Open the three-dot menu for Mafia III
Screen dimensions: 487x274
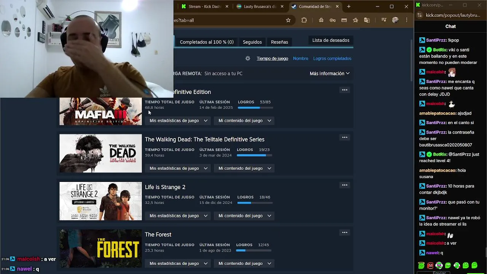click(345, 90)
